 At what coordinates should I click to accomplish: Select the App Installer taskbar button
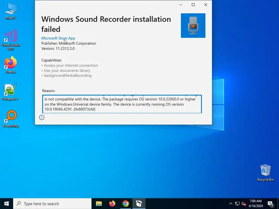tap(139, 204)
